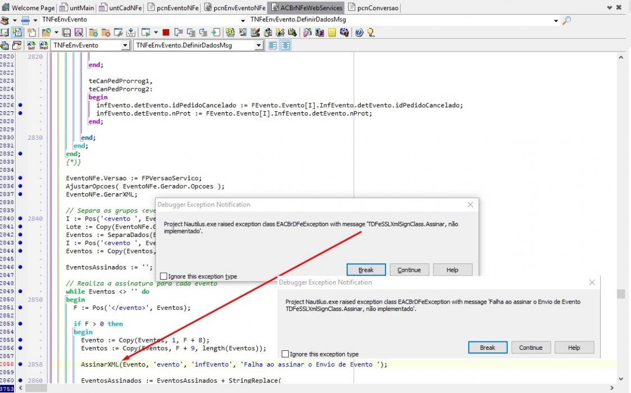Viewport: 631px width, 393px height.
Task: Click Continue in 'não implementado' exception dialog
Action: tap(409, 270)
